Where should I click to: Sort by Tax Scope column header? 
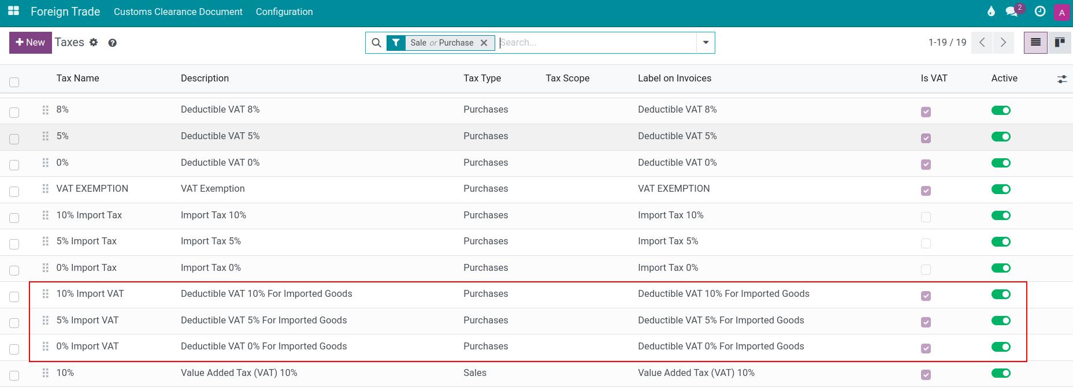point(567,79)
